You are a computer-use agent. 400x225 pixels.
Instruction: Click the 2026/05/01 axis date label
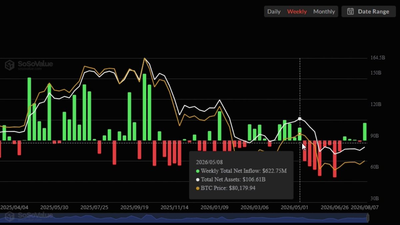294,207
